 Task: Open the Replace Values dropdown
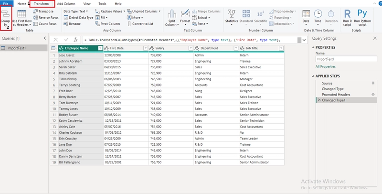click(x=110, y=11)
